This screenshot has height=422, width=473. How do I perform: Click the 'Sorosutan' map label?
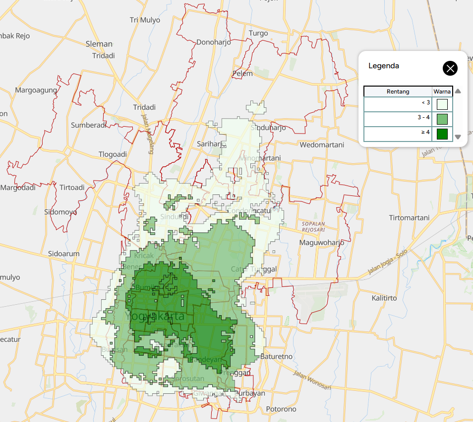pyautogui.click(x=187, y=378)
